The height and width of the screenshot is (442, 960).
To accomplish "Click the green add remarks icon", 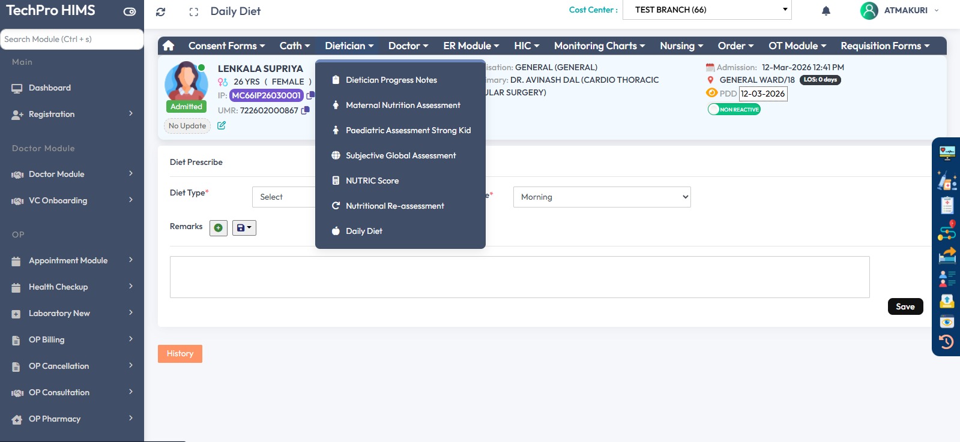I will tap(219, 228).
